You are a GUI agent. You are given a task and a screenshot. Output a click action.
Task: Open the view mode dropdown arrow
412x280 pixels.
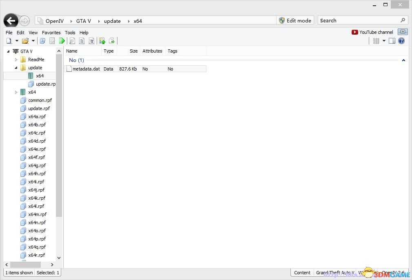click(x=384, y=41)
